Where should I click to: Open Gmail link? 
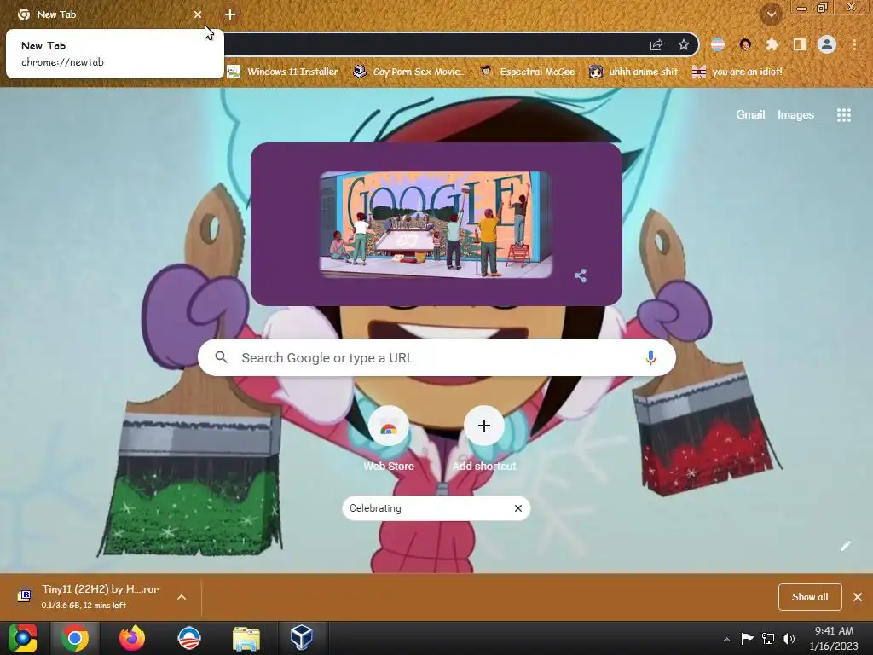(x=750, y=115)
